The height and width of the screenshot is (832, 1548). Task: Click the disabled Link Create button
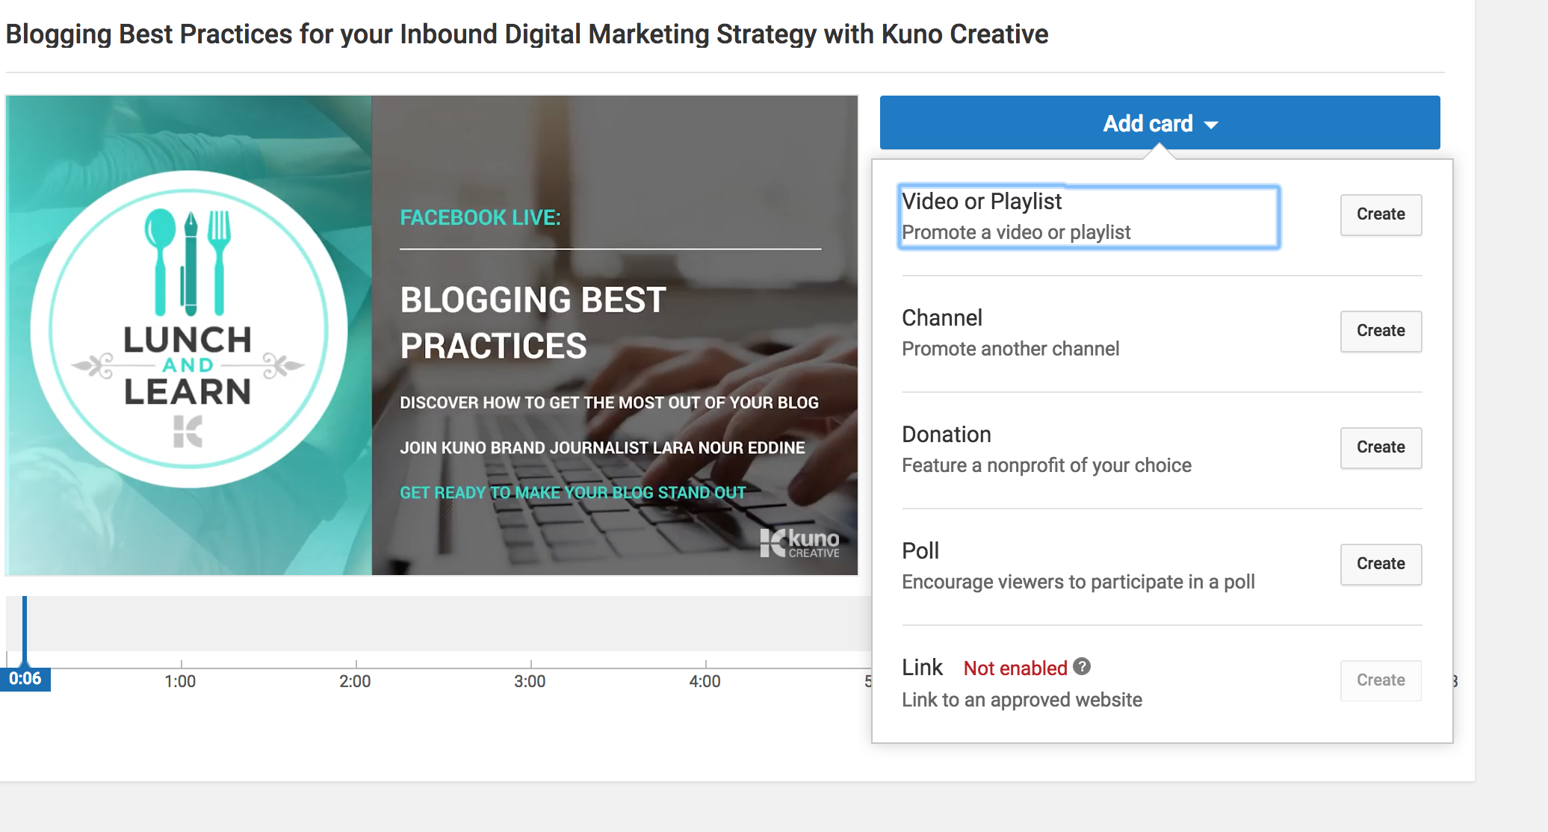pyautogui.click(x=1380, y=680)
